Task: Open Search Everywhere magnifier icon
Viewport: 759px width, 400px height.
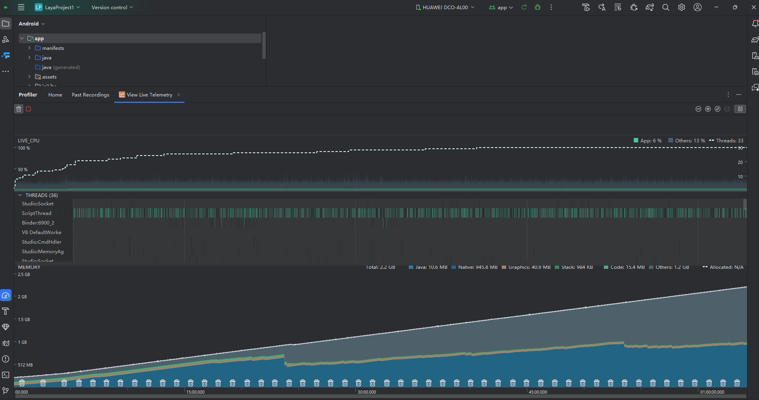Action: [x=665, y=7]
